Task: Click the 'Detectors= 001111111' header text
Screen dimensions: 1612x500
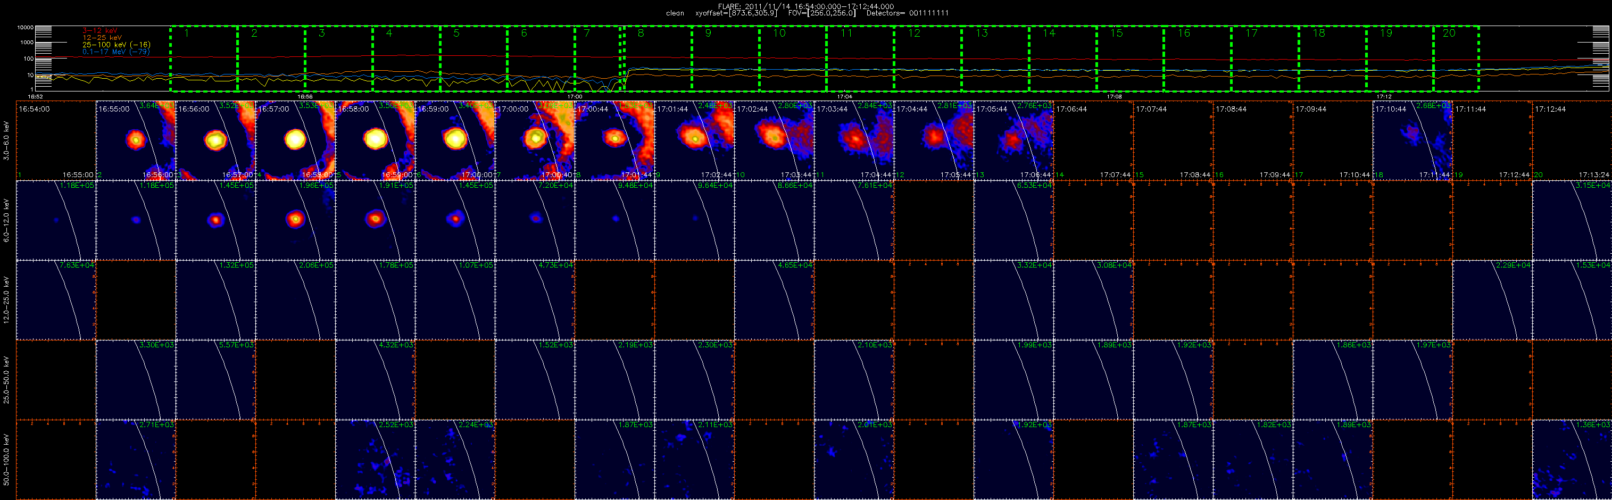Action: [908, 13]
